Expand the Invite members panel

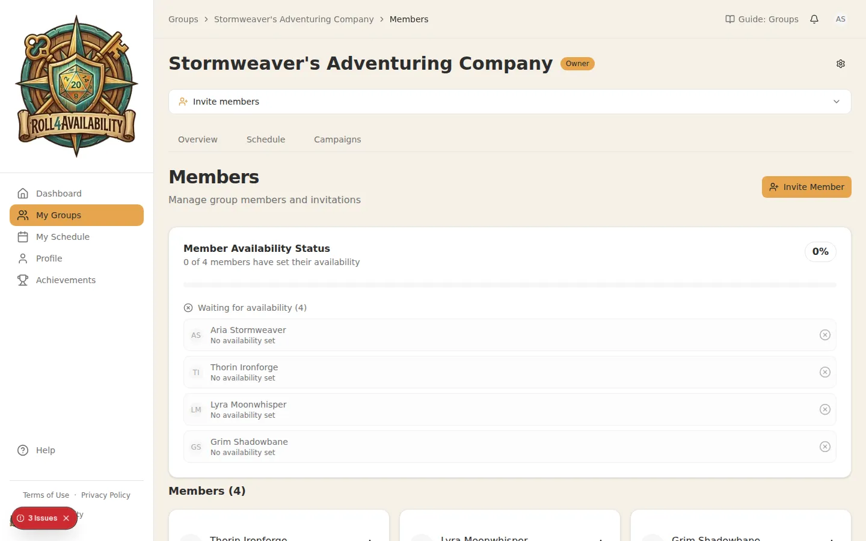(836, 102)
